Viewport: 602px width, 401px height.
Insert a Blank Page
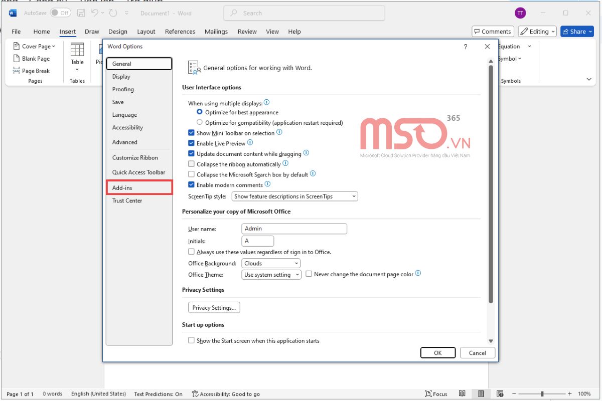click(x=32, y=59)
